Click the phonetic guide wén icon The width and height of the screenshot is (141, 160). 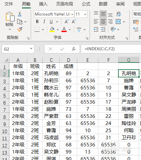click(79, 29)
